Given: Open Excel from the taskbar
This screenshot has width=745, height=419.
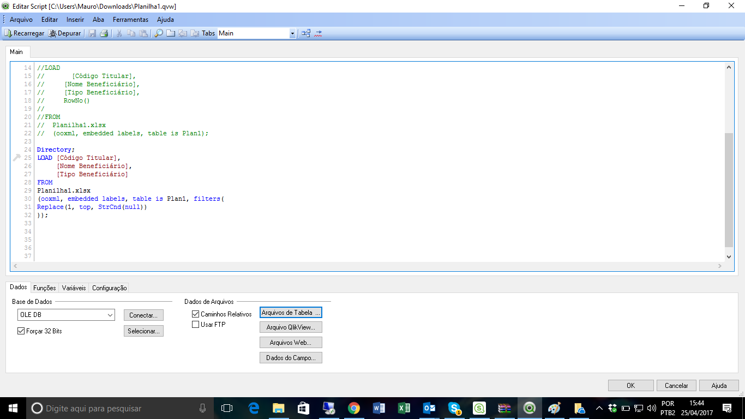Looking at the screenshot, I should (x=404, y=408).
